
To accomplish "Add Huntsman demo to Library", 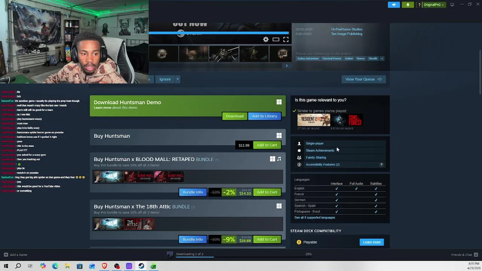I will [x=264, y=116].
